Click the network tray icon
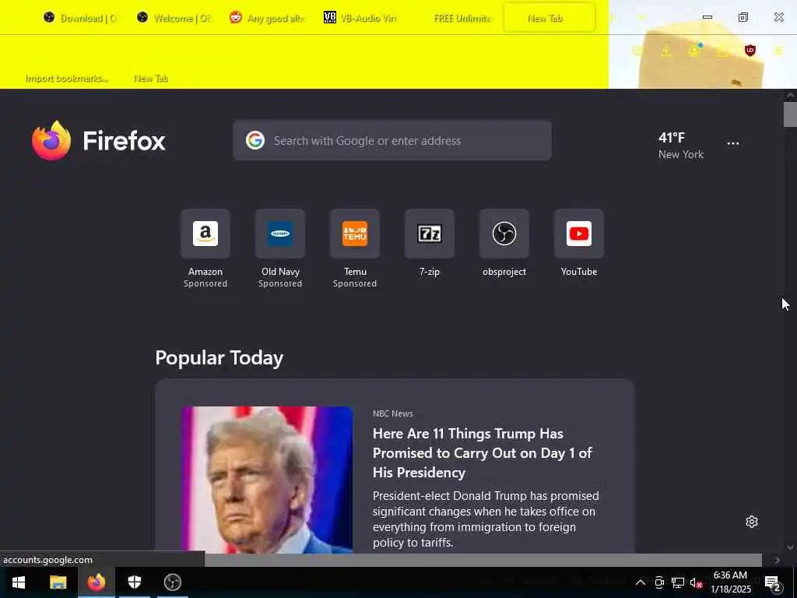 pyautogui.click(x=678, y=582)
